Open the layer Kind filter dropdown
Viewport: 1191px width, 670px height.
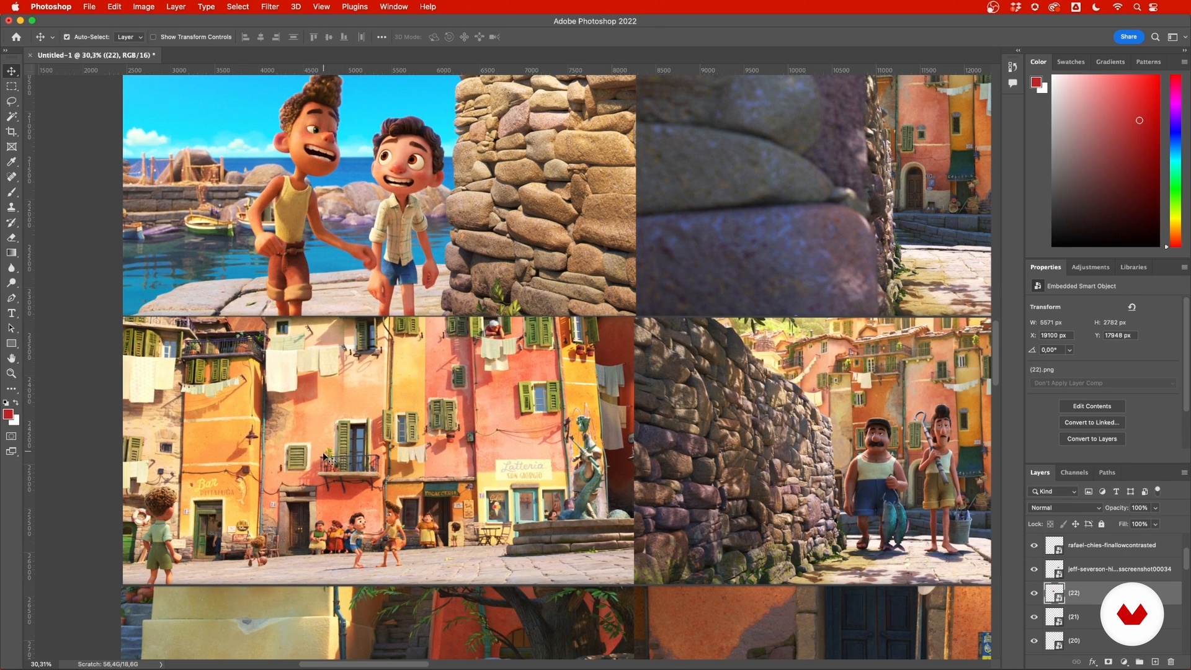point(1053,491)
